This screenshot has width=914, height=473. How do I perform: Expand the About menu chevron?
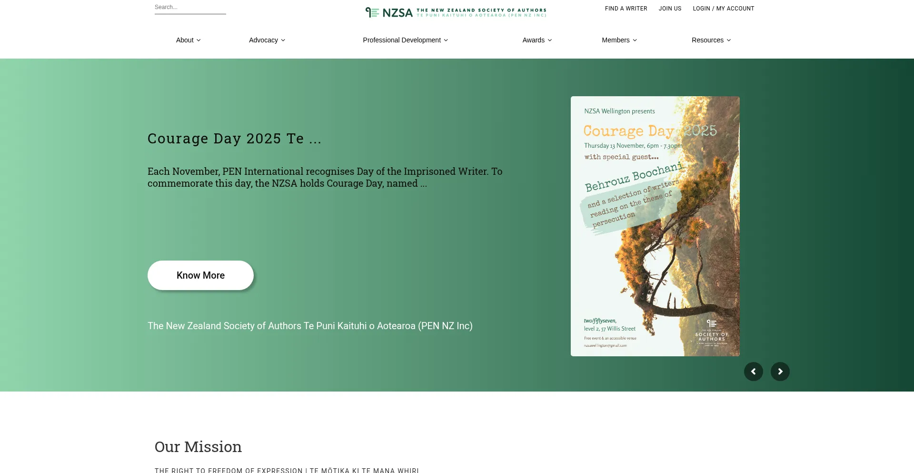pos(199,40)
